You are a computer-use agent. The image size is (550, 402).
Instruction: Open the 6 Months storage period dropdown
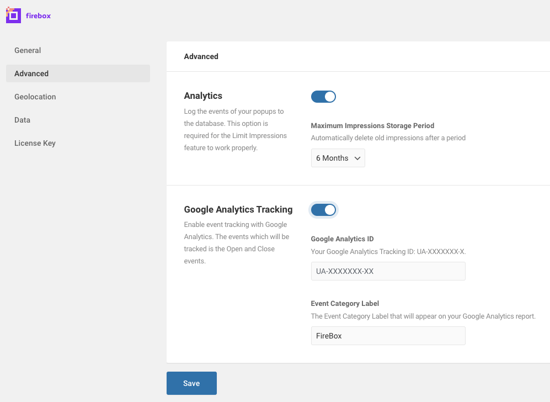[x=338, y=158]
